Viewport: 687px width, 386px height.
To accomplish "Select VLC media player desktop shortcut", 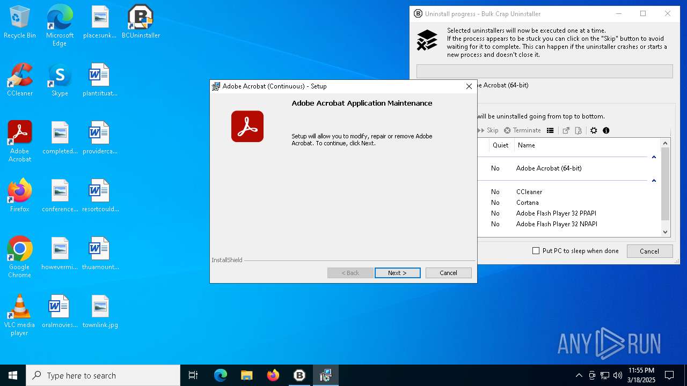I will click(20, 315).
